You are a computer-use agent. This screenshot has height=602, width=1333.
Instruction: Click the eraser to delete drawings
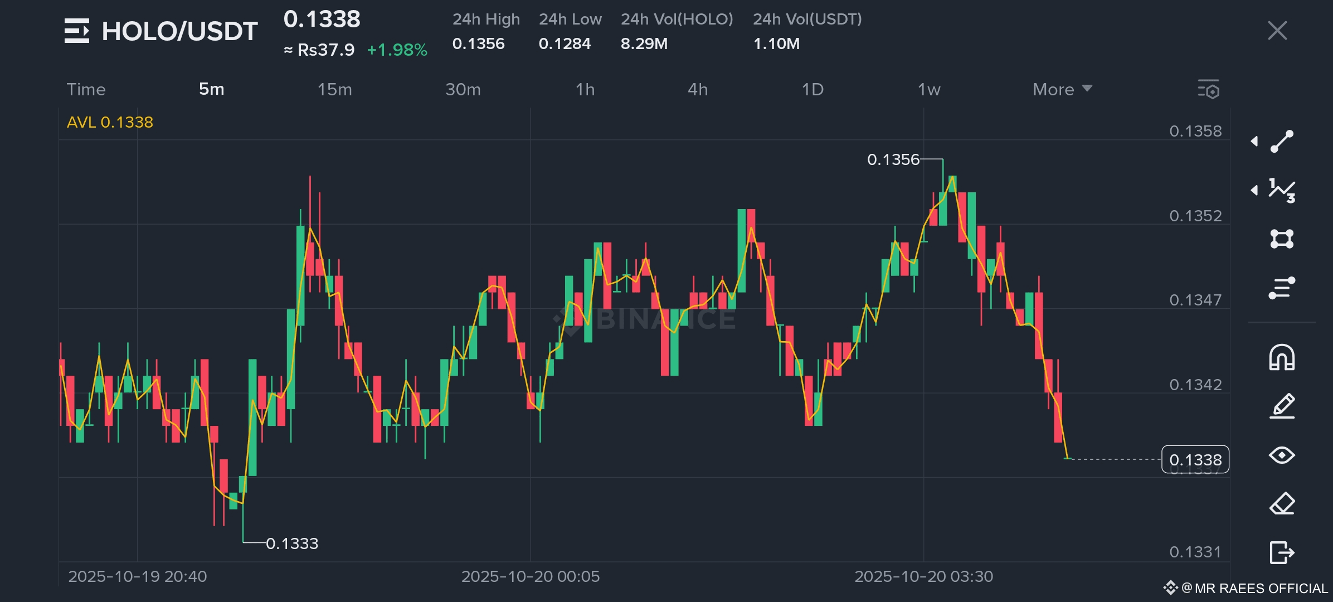pyautogui.click(x=1282, y=504)
